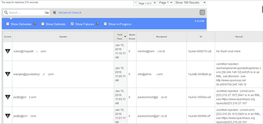Click sent time 11:10:11 AM cell
The height and width of the screenshot is (124, 263).
[x=120, y=52]
